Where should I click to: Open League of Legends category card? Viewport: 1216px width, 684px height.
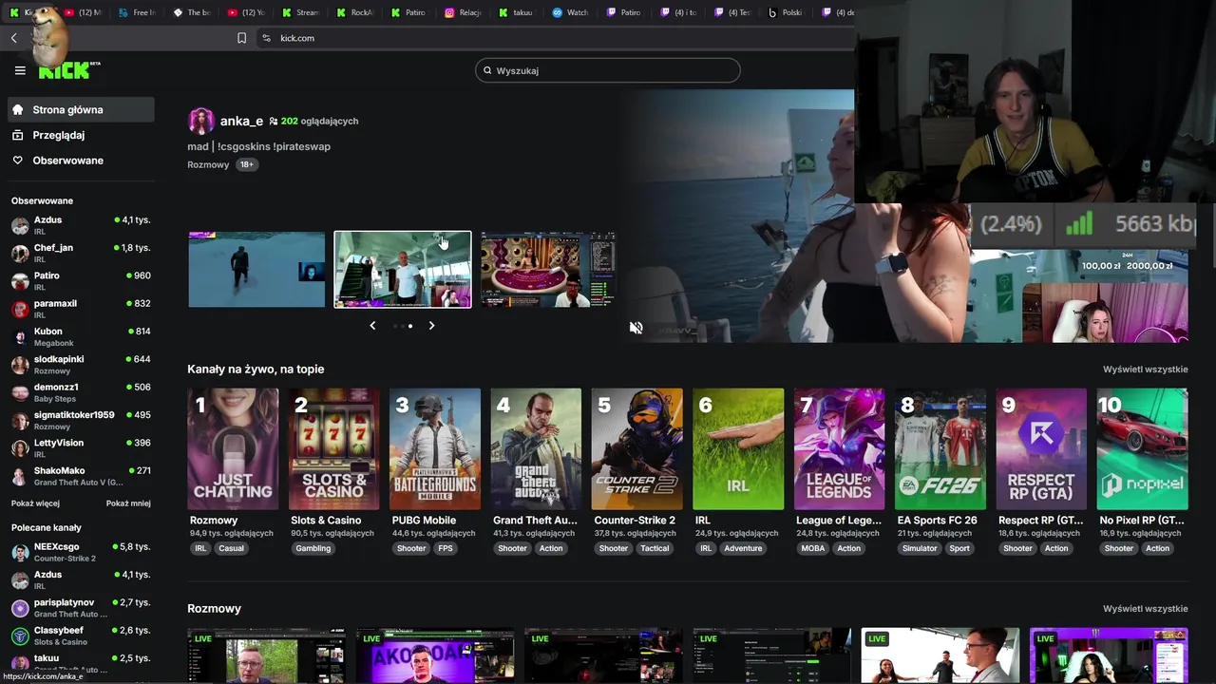(840, 448)
